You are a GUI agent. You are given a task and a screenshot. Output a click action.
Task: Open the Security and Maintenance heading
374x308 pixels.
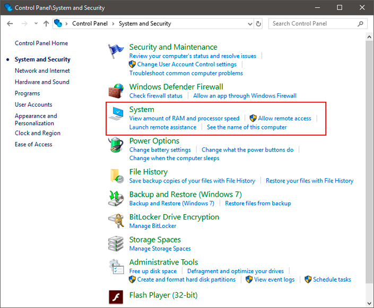[173, 47]
